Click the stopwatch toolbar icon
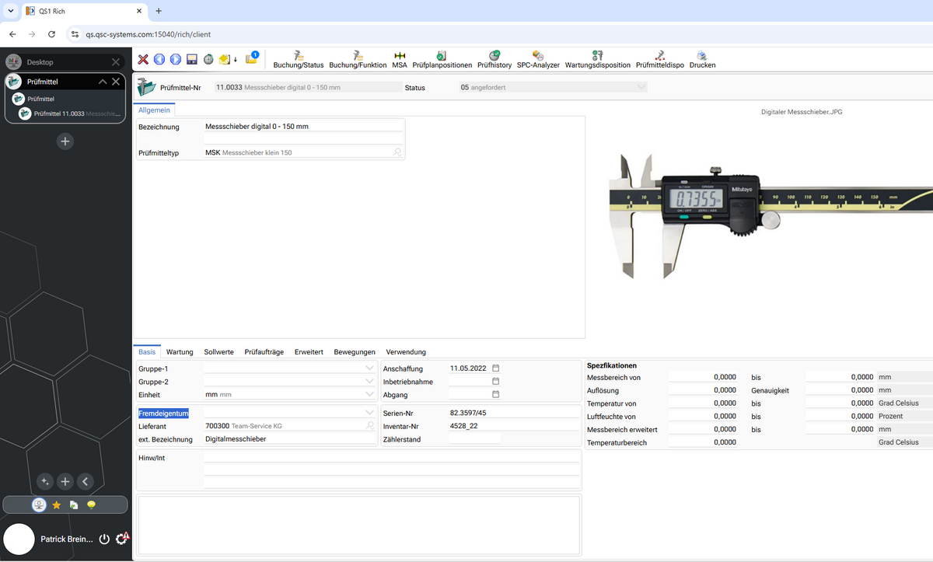This screenshot has height=562, width=933. coord(208,59)
